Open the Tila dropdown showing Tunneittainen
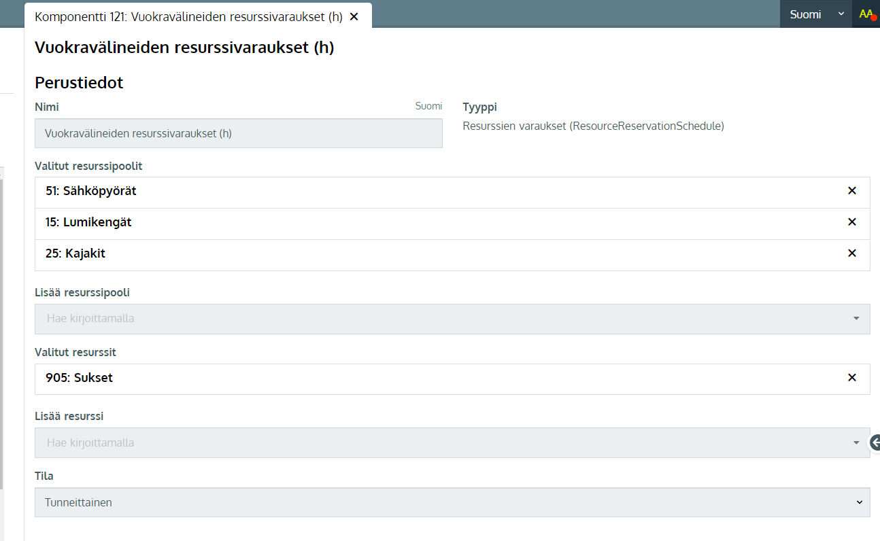Viewport: 880px width, 541px height. pyautogui.click(x=452, y=502)
